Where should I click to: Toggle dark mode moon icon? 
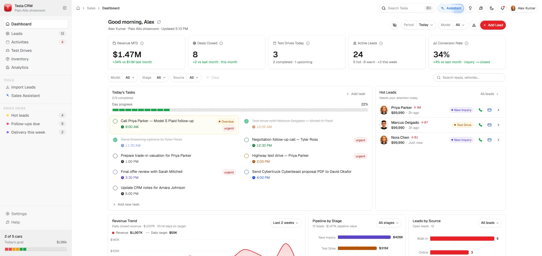point(492,8)
